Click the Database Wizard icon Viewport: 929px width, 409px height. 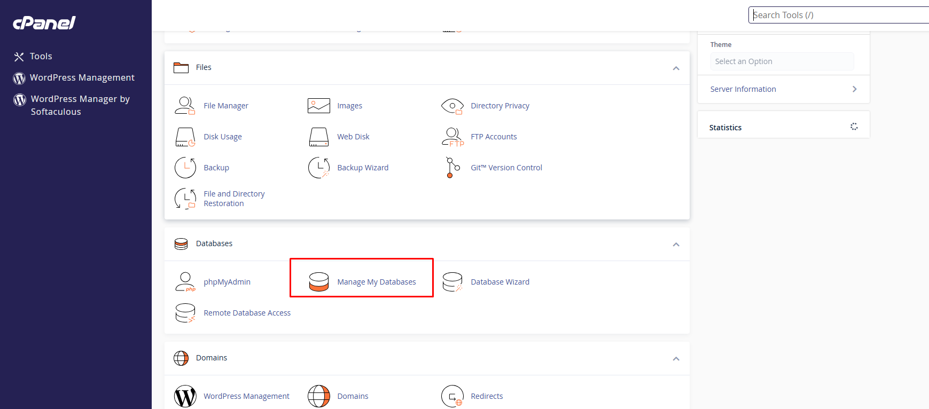point(452,282)
